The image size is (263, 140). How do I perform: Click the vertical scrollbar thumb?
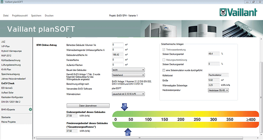(x=261, y=97)
